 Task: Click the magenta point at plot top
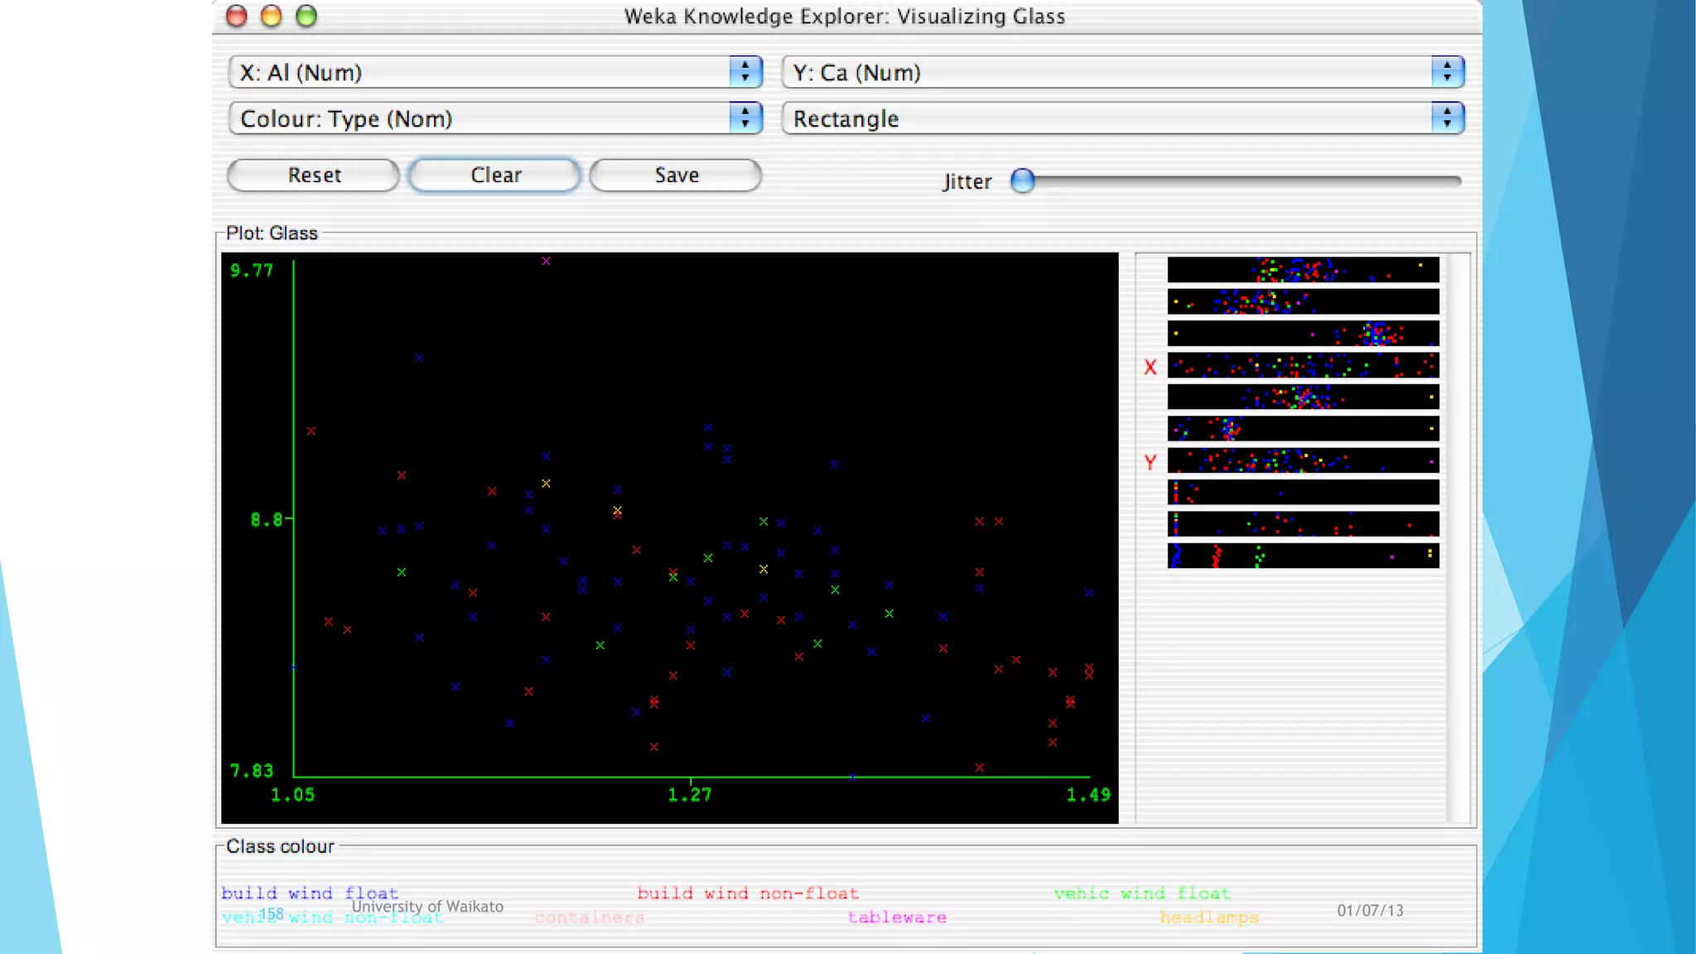click(x=546, y=261)
